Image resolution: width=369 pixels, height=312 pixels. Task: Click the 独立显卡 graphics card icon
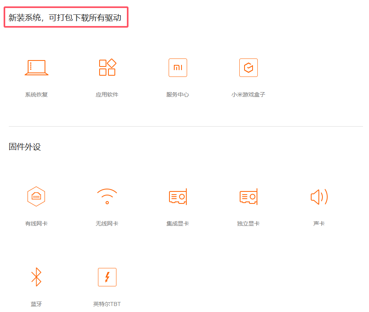pos(248,197)
